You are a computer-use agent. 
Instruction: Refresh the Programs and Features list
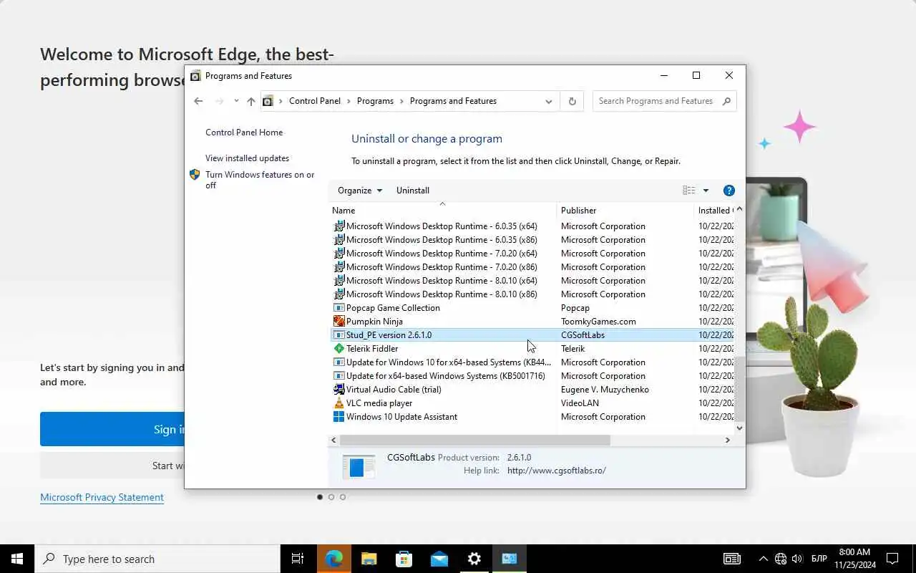tap(572, 101)
